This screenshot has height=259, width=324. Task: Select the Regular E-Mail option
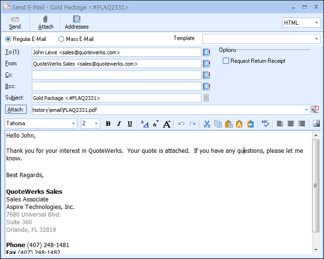point(8,39)
